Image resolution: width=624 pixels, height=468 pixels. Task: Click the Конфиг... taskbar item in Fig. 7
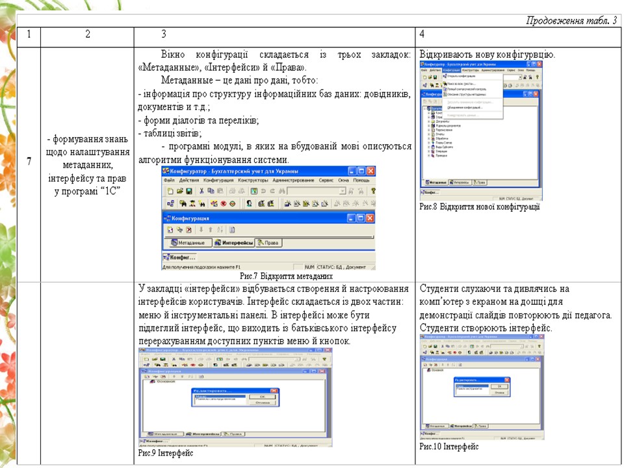coord(179,257)
